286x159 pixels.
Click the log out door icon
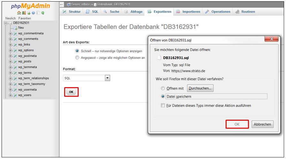pos(24,13)
